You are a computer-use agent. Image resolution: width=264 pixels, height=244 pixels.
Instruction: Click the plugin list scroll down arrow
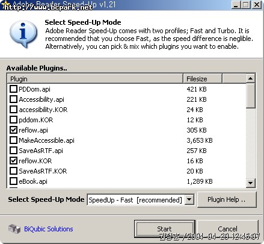[x=250, y=183]
